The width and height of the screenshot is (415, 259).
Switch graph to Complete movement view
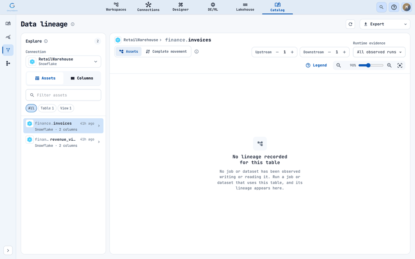(x=166, y=51)
